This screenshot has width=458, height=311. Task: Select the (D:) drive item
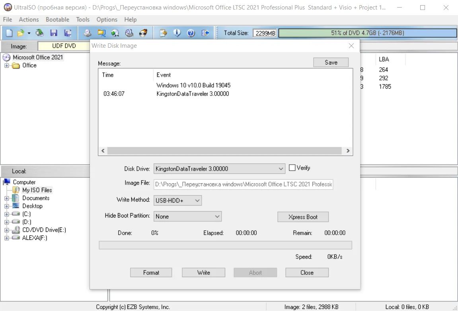coord(27,222)
